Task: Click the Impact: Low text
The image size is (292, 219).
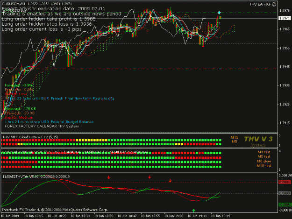Action: click(x=16, y=94)
